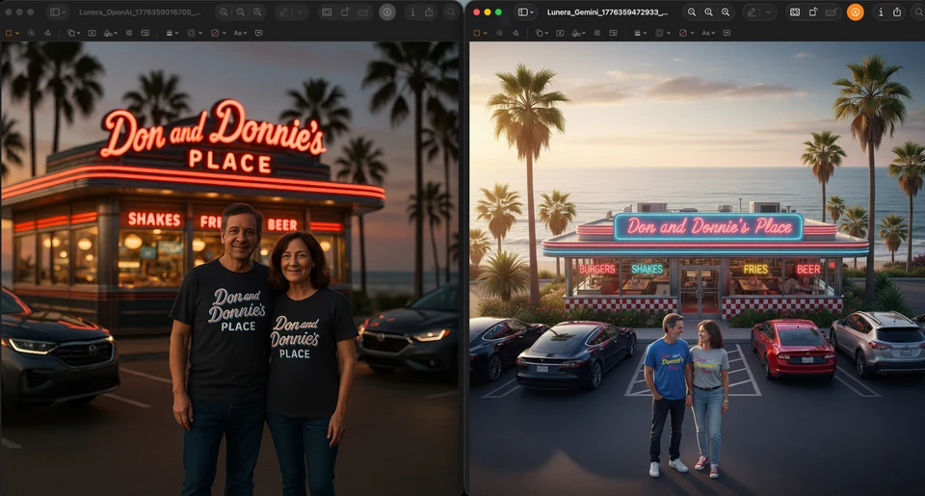
Task: Open the inspector info in Lunera_Gemini window
Action: click(x=881, y=12)
